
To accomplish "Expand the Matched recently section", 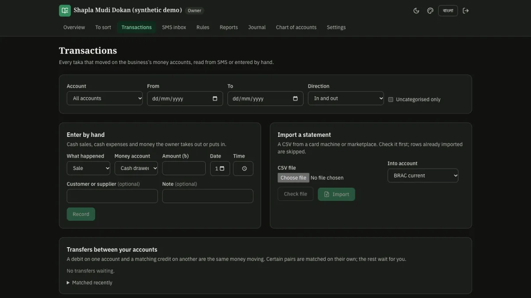I will point(89,283).
